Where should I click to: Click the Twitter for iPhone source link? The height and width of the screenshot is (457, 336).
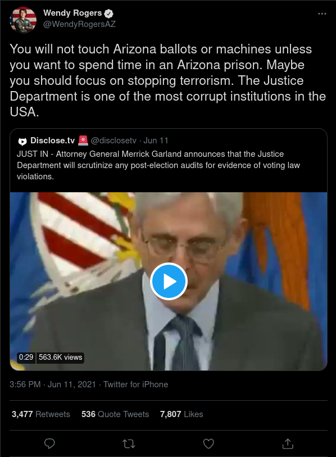click(136, 384)
